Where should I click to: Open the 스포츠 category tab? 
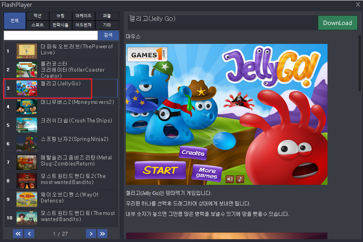(38, 25)
